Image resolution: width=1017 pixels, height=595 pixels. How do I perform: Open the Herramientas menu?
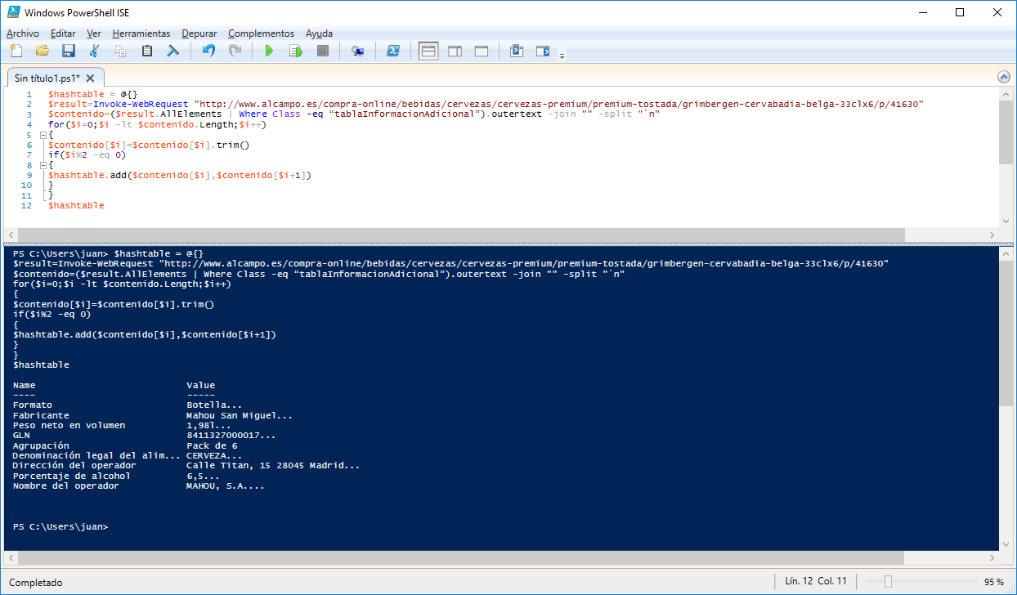click(x=141, y=34)
